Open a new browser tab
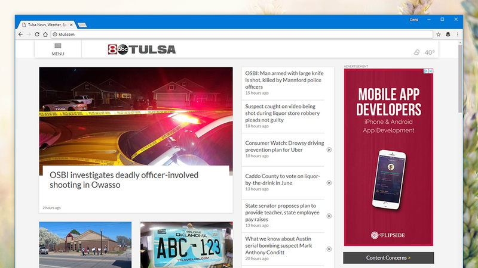The image size is (478, 268). click(82, 25)
